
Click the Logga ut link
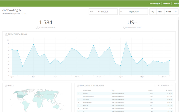(176, 4)
